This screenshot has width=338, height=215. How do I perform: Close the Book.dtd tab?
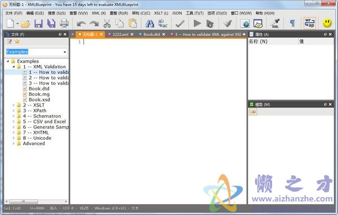[x=163, y=34]
